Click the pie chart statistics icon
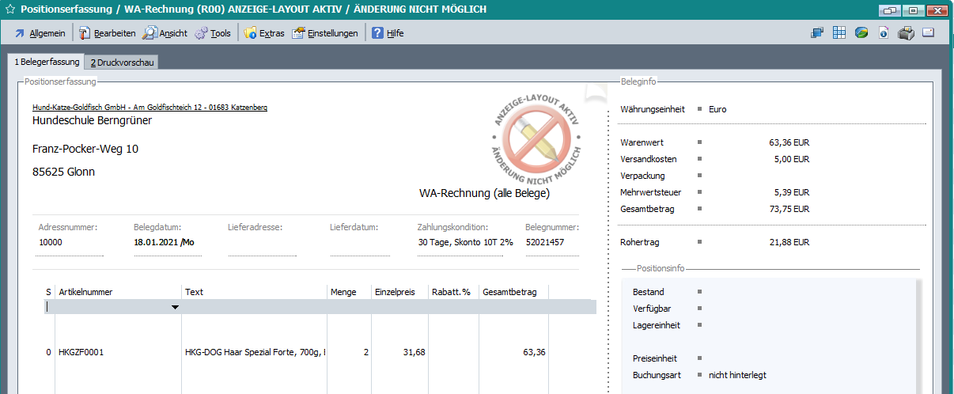The width and height of the screenshot is (954, 394). [861, 33]
